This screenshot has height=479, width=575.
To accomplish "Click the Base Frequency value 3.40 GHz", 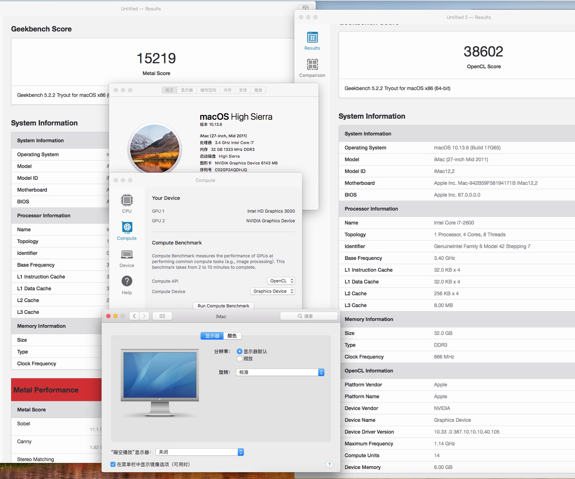I will [x=444, y=258].
